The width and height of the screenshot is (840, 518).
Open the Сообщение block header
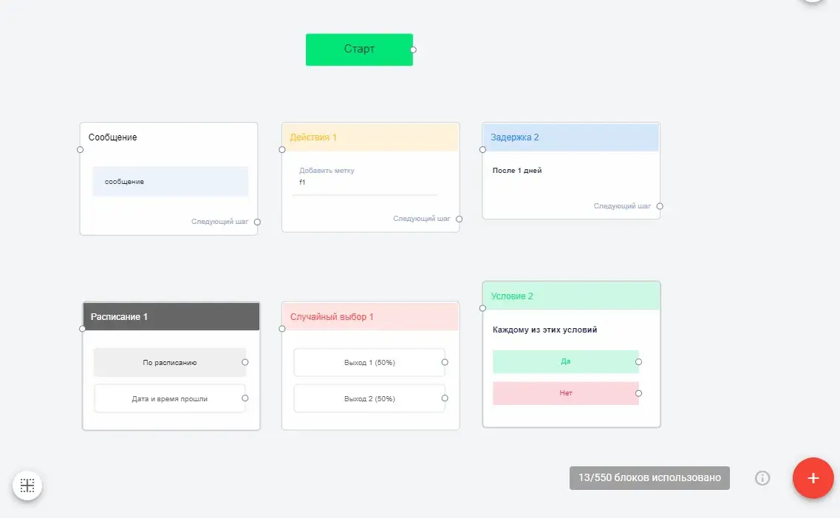pyautogui.click(x=168, y=137)
